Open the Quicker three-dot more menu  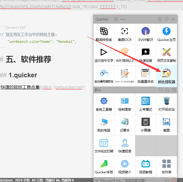coord(122,19)
